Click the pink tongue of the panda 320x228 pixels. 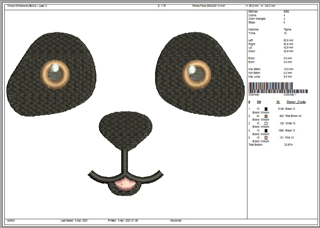(x=125, y=184)
